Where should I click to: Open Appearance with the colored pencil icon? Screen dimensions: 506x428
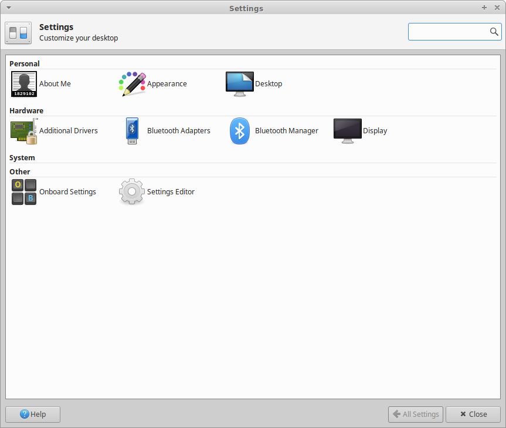(132, 84)
